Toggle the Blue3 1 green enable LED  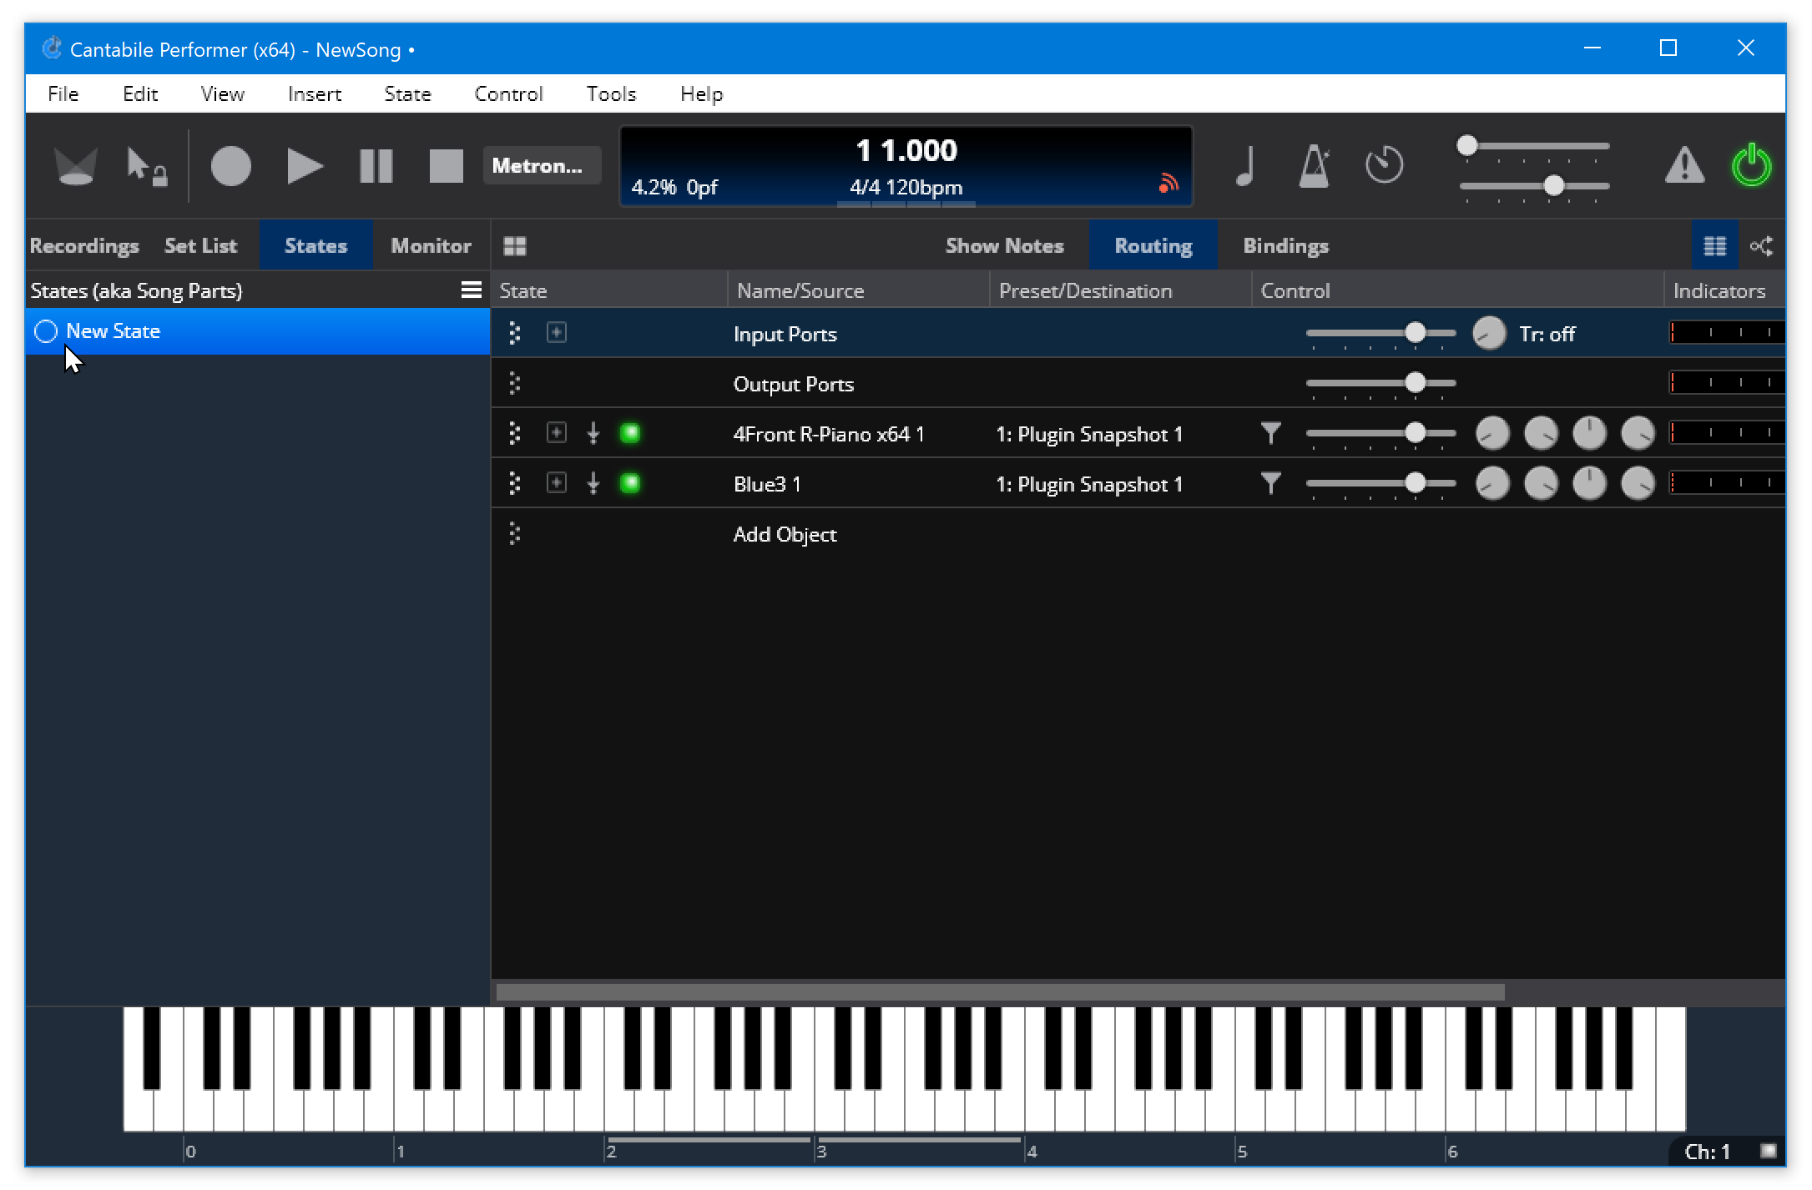tap(630, 483)
